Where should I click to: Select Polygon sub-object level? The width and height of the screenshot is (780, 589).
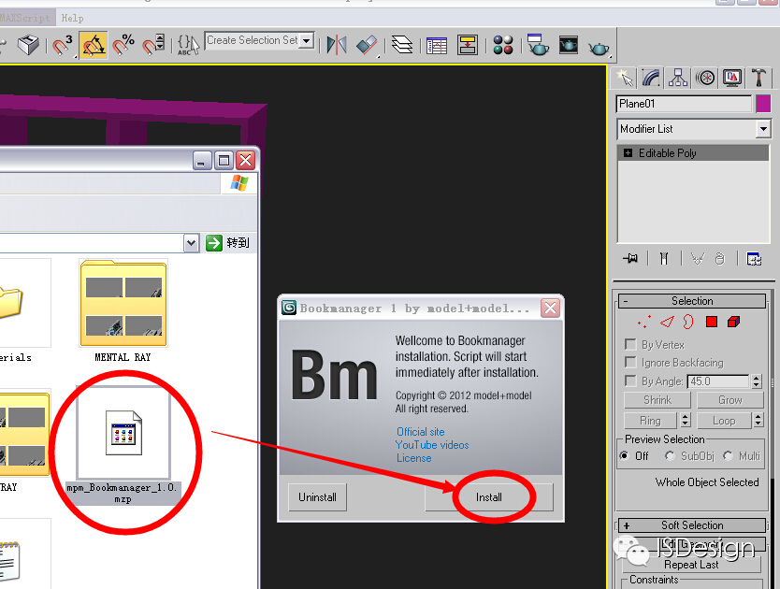pyautogui.click(x=712, y=322)
